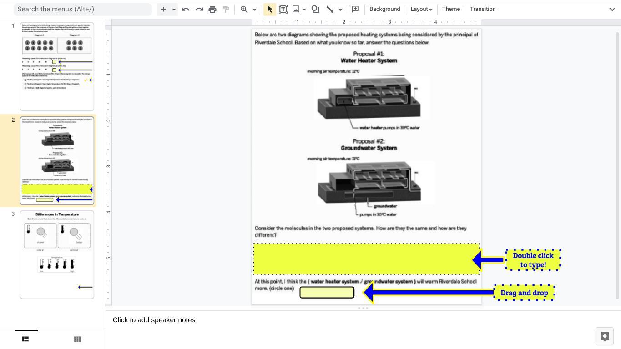Screen dimensions: 621x349
Task: Open the Shape tool
Action: click(x=315, y=9)
